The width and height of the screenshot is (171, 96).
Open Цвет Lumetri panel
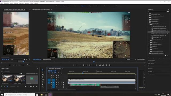(151, 63)
